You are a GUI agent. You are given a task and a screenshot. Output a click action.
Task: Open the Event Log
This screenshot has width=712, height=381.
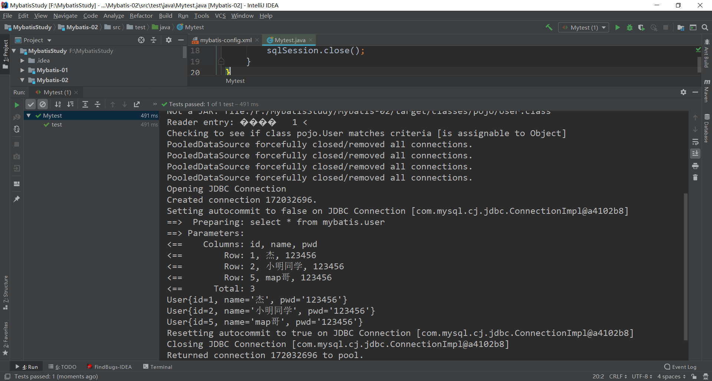tap(680, 367)
